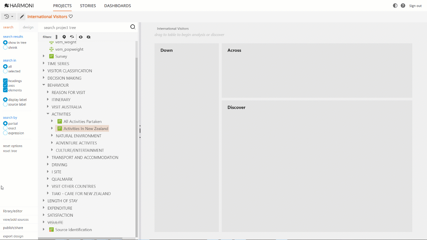This screenshot has height=240, width=427.
Task: Expand the REASON FOR VISIT node
Action: 48,92
